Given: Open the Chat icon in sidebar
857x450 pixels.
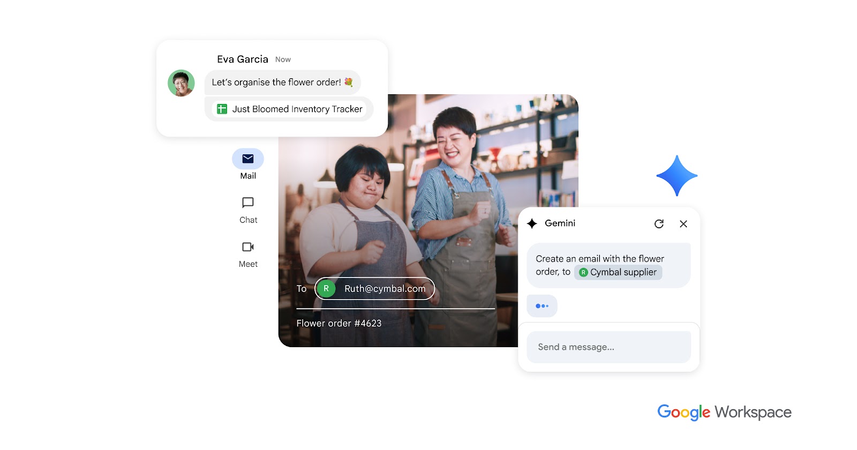Looking at the screenshot, I should coord(248,202).
